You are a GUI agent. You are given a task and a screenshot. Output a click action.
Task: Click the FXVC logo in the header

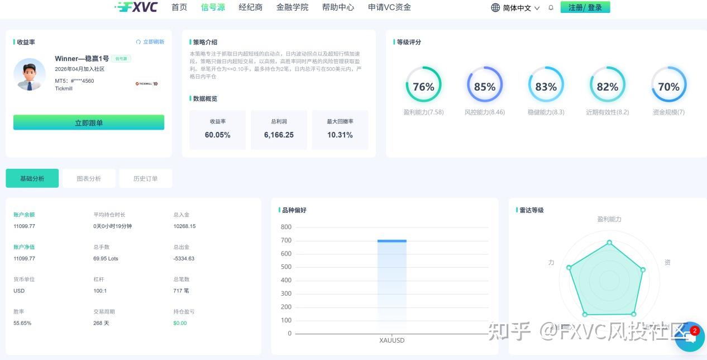(x=136, y=7)
